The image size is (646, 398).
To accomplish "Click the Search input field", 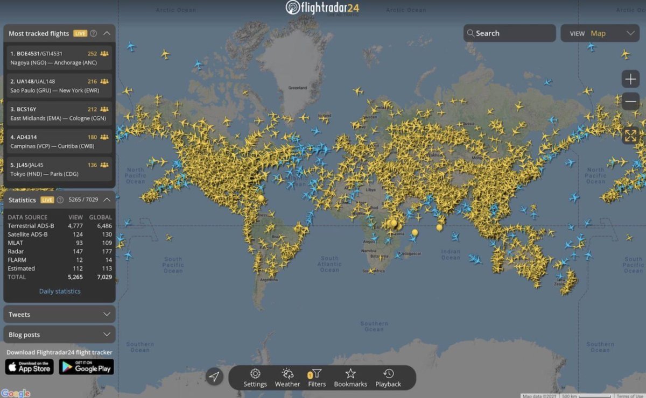I will [x=509, y=33].
